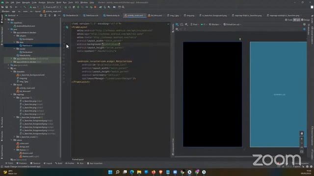Collapse the drawable folder arrow
The image size is (314, 176).
click(12, 72)
